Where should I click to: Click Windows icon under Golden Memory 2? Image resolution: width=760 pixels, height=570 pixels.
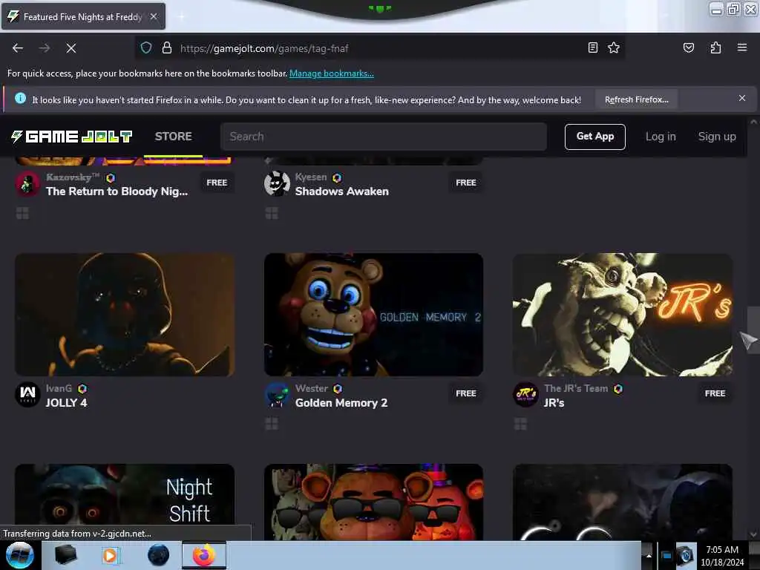272,424
